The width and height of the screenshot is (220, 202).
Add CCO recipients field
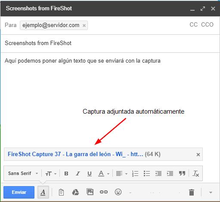click(x=207, y=24)
